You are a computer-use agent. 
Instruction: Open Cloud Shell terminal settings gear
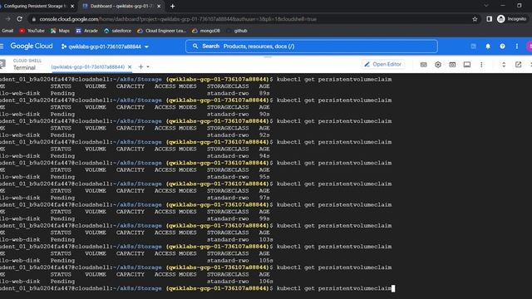click(x=438, y=65)
